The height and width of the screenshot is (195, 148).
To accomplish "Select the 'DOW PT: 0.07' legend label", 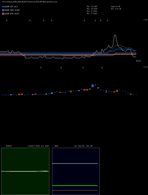I will tap(12, 14).
